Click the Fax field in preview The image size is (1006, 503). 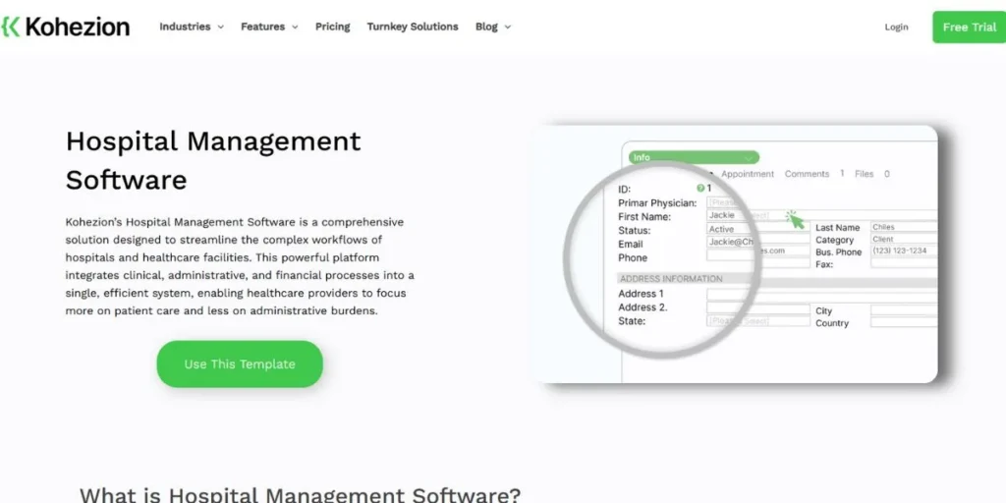click(x=904, y=263)
